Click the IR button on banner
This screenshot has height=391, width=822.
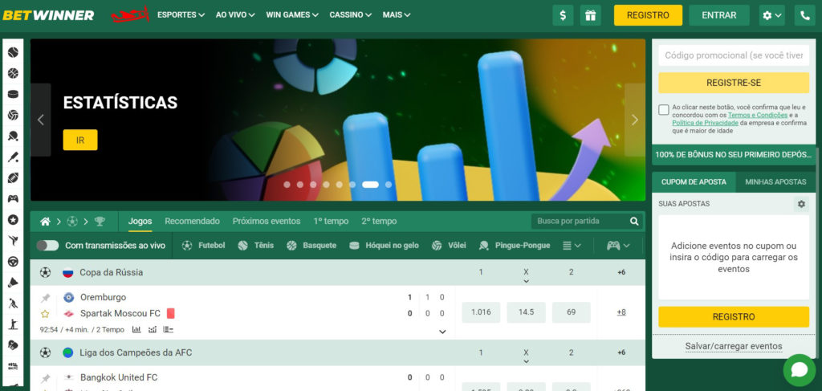coord(80,140)
